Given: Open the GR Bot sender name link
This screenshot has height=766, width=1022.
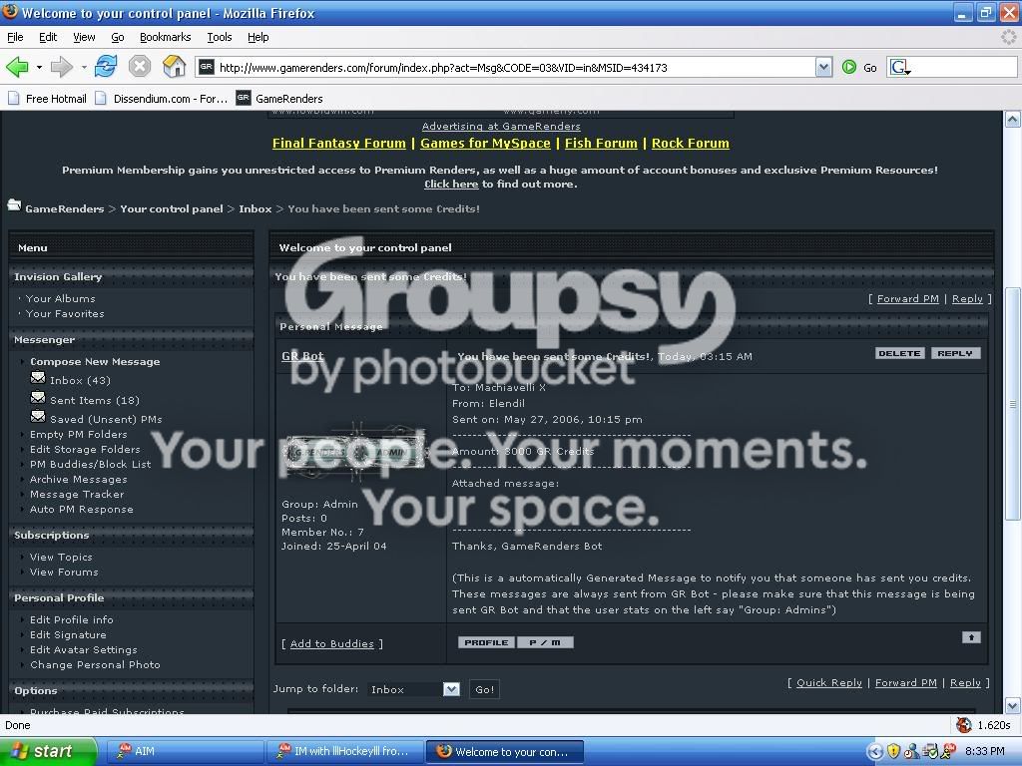Looking at the screenshot, I should tap(302, 356).
